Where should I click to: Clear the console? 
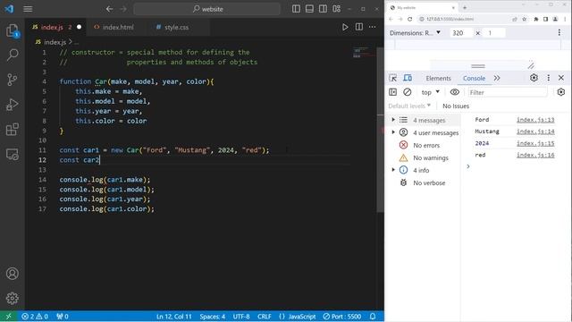[408, 92]
